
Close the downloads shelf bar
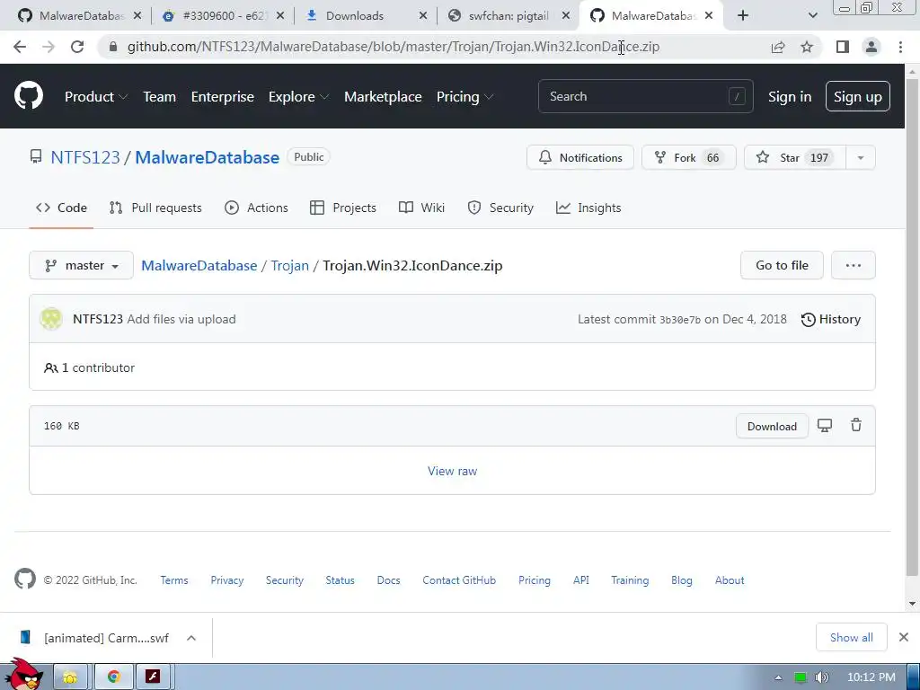[x=904, y=637]
